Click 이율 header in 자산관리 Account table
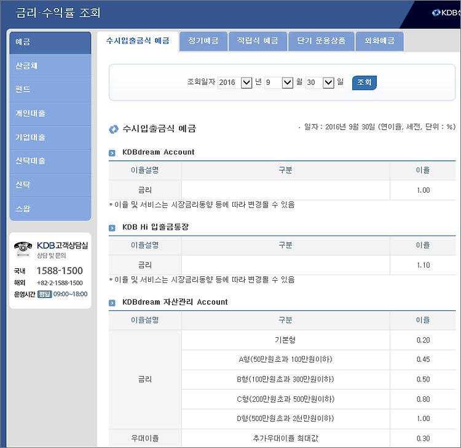Viewport: 461px width, 448px height. point(423,320)
